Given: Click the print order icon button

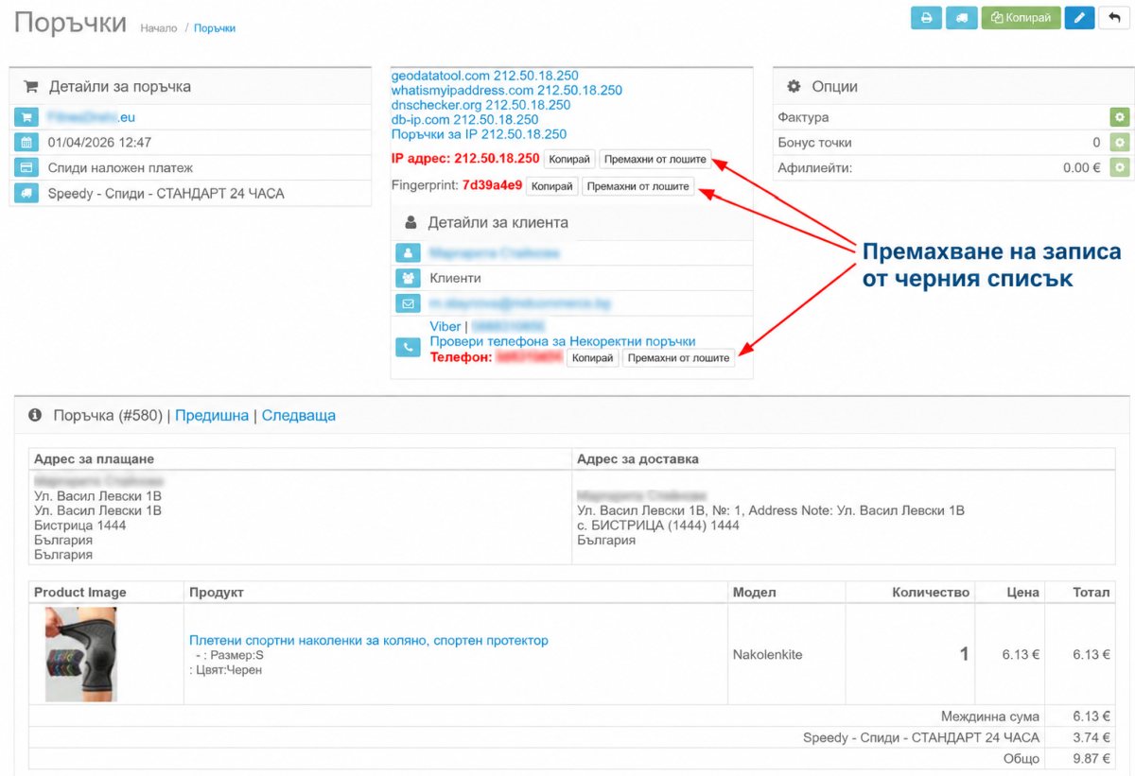Looking at the screenshot, I should pyautogui.click(x=927, y=18).
